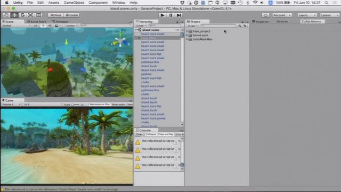The image size is (341, 192).
Task: Click the Island pack folder icon
Action: point(190,35)
